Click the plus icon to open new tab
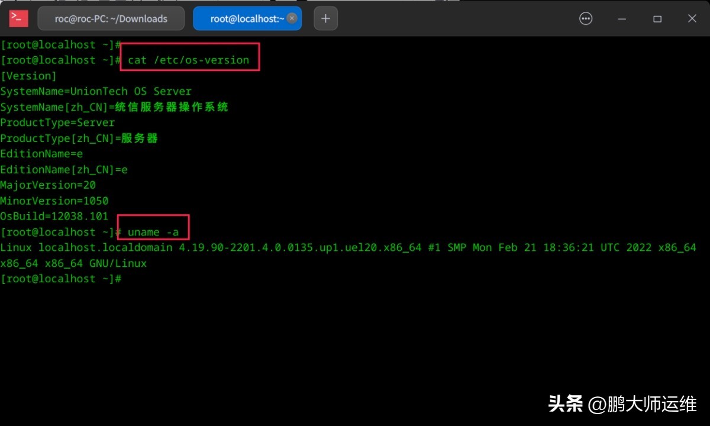Viewport: 710px width, 426px height. 325,18
